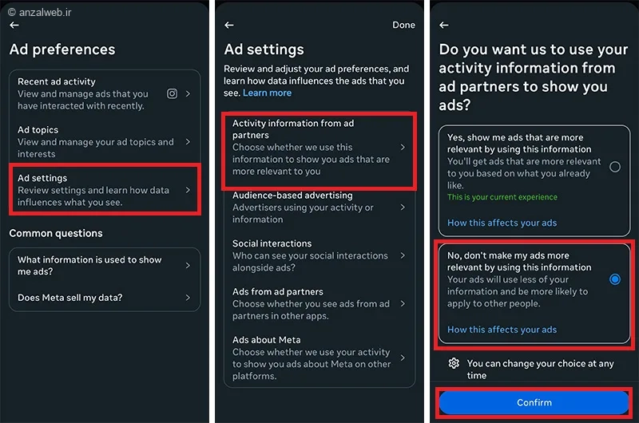The width and height of the screenshot is (639, 423).
Task: Tap back arrow on activity information question screen
Action: point(444,26)
